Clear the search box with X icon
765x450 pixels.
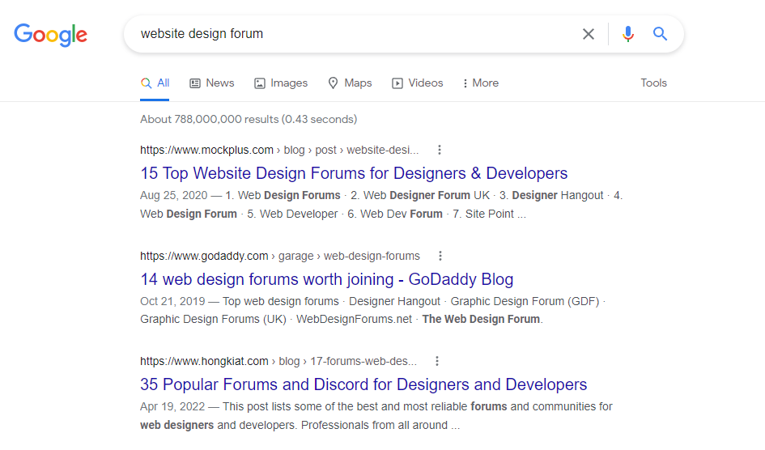pyautogui.click(x=589, y=34)
